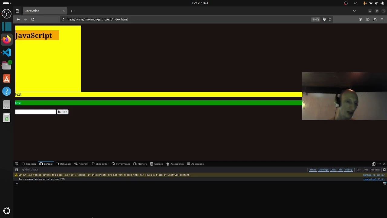Screen dimensions: 387x218
Task: Show applications using the Ubuntu logo button
Action: tap(7, 211)
